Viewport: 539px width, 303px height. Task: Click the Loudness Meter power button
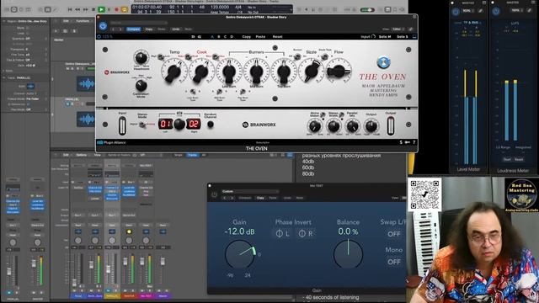click(496, 11)
